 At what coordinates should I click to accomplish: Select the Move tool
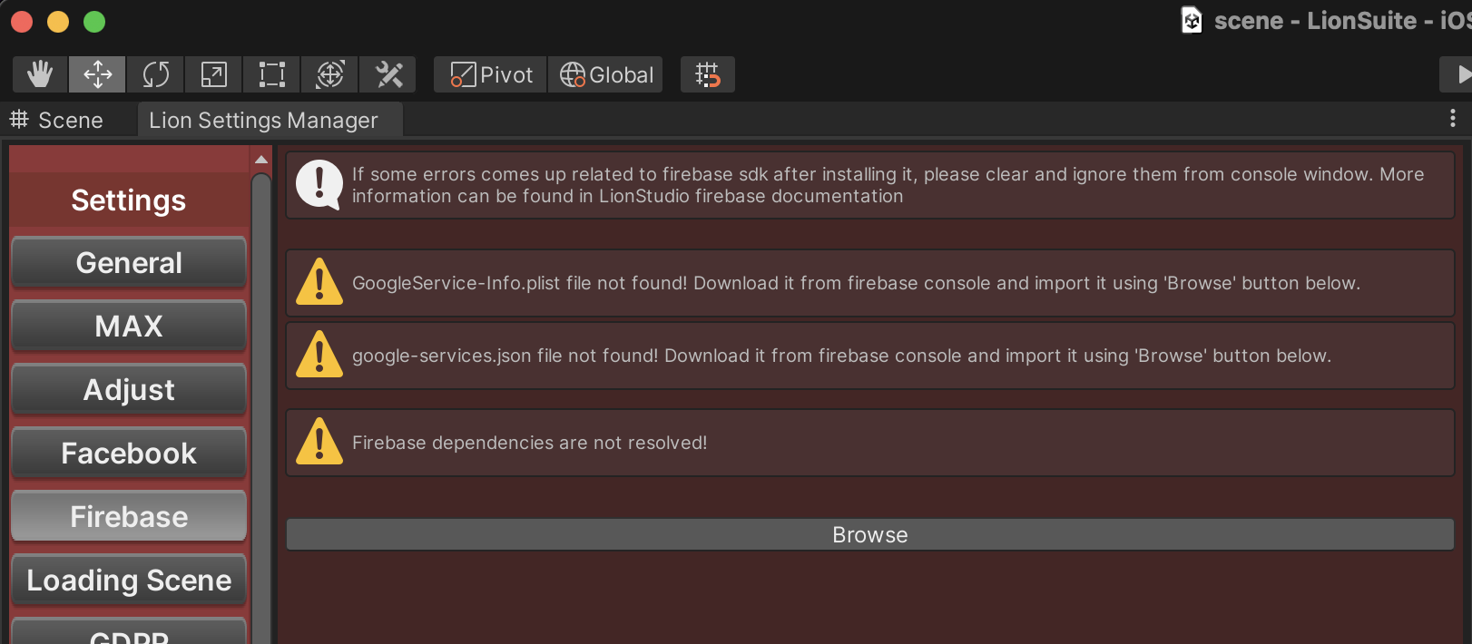[97, 74]
